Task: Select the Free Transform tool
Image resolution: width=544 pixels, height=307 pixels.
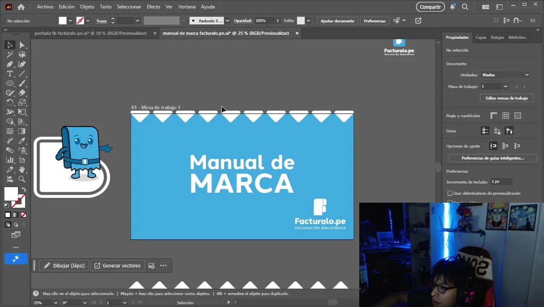Action: click(22, 112)
